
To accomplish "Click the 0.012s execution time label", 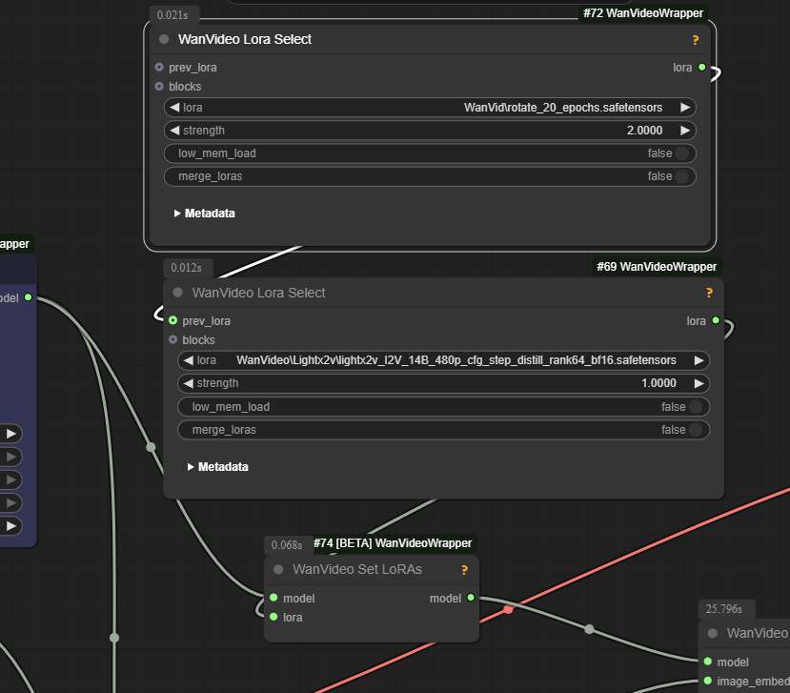I will point(187,268).
